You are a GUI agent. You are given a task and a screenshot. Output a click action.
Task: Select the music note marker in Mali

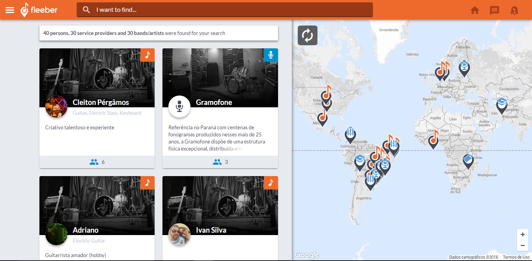(433, 140)
